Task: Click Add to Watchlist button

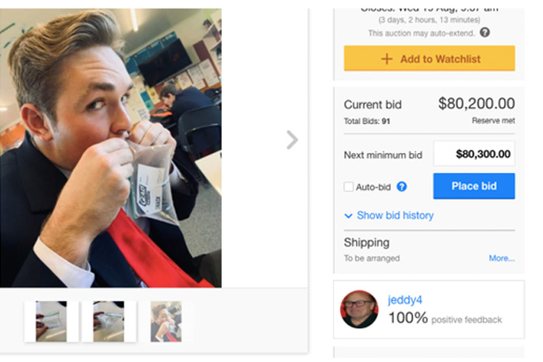Action: 429,59
